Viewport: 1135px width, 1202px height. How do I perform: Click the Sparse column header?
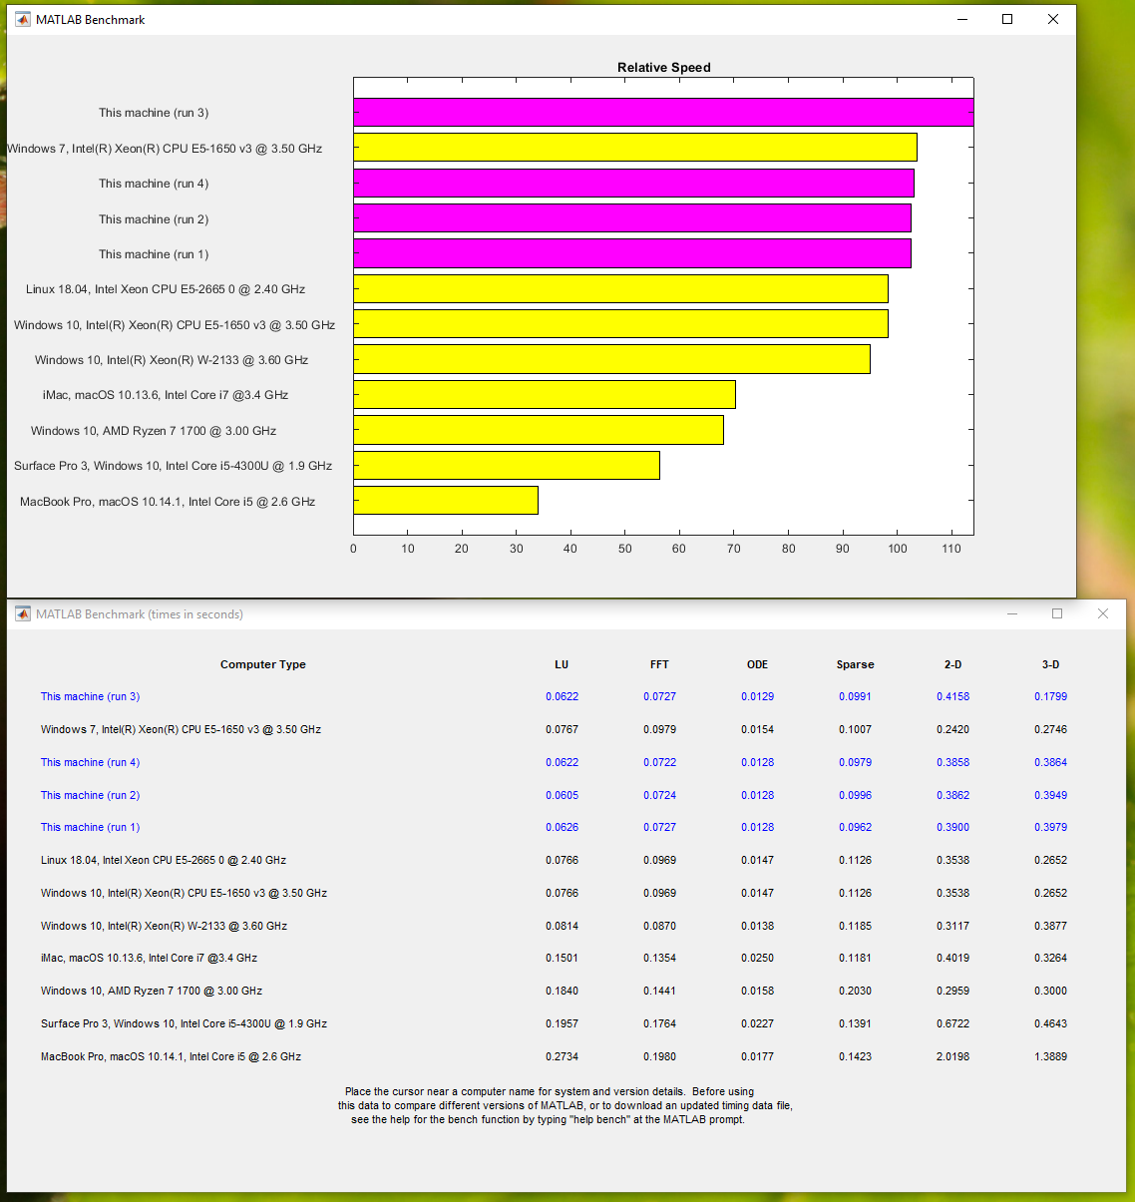click(x=856, y=664)
